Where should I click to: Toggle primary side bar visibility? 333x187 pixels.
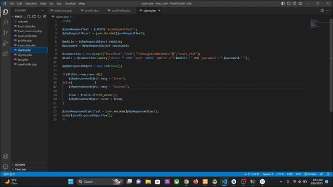coord(283,4)
